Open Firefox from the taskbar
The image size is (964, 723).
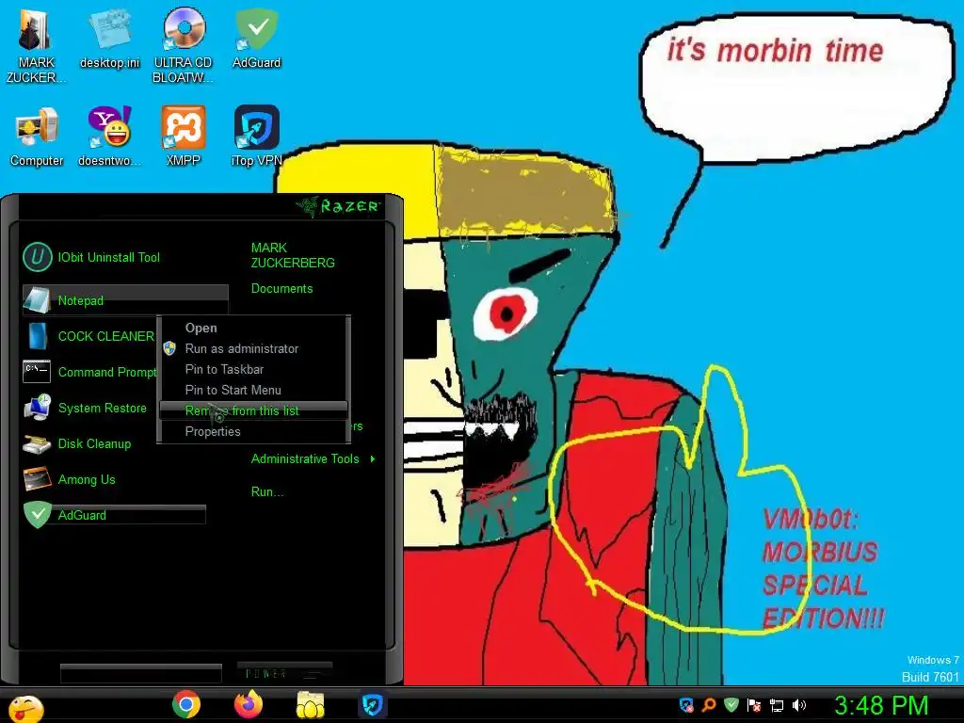point(249,704)
